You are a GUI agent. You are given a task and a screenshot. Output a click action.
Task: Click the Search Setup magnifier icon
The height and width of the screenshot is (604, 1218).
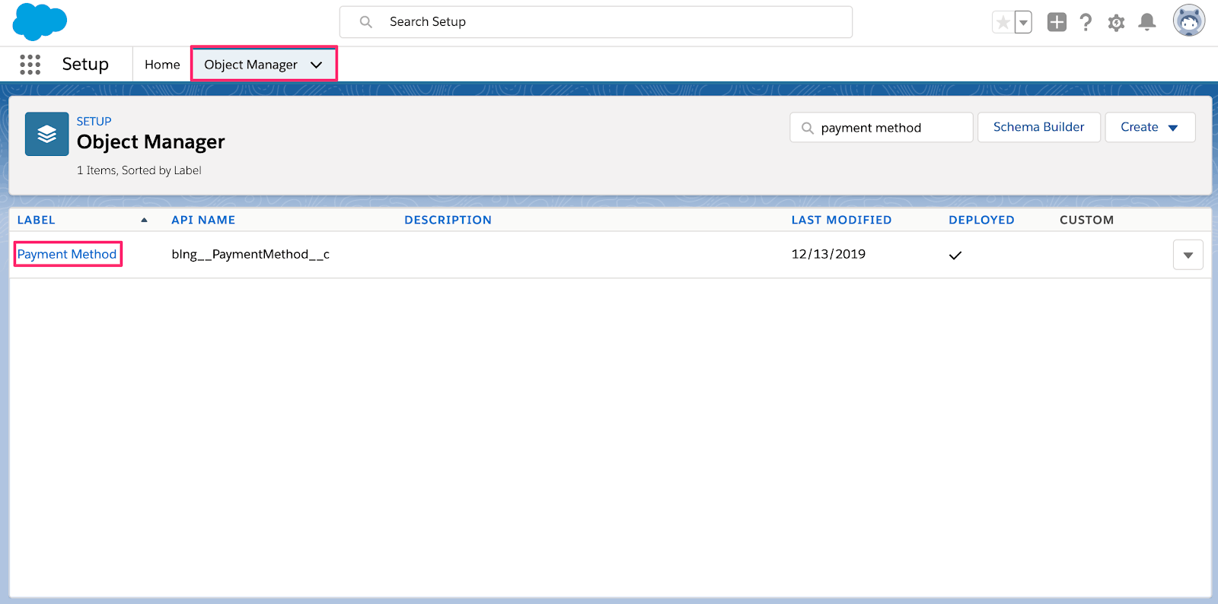(x=366, y=22)
